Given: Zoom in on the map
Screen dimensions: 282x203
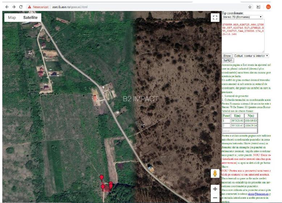Looking at the screenshot, I should click(215, 189).
